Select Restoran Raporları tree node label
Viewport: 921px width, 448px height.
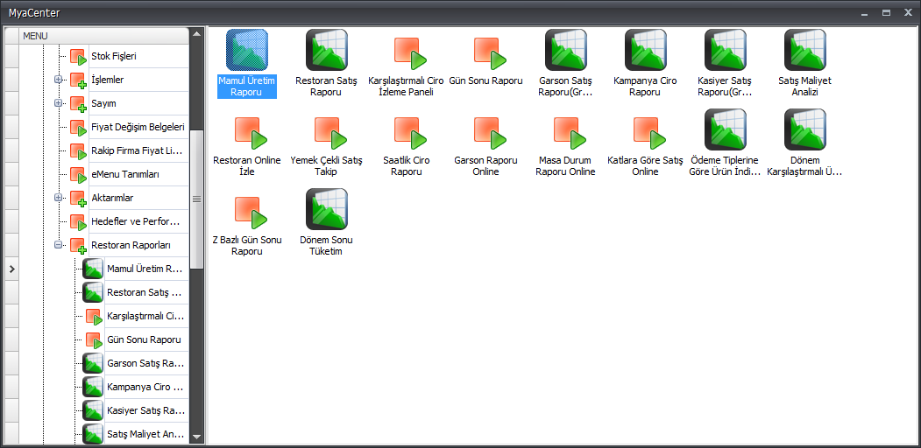click(x=131, y=244)
